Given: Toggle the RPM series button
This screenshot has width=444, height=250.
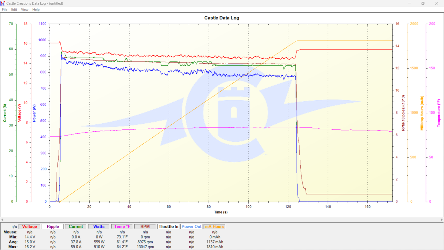Looking at the screenshot, I should click(145, 227).
